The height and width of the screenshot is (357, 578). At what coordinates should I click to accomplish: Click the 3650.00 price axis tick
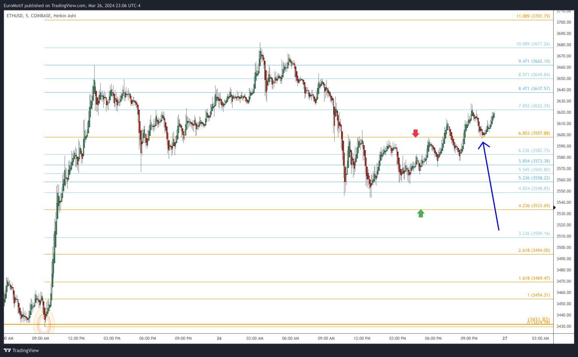point(564,78)
